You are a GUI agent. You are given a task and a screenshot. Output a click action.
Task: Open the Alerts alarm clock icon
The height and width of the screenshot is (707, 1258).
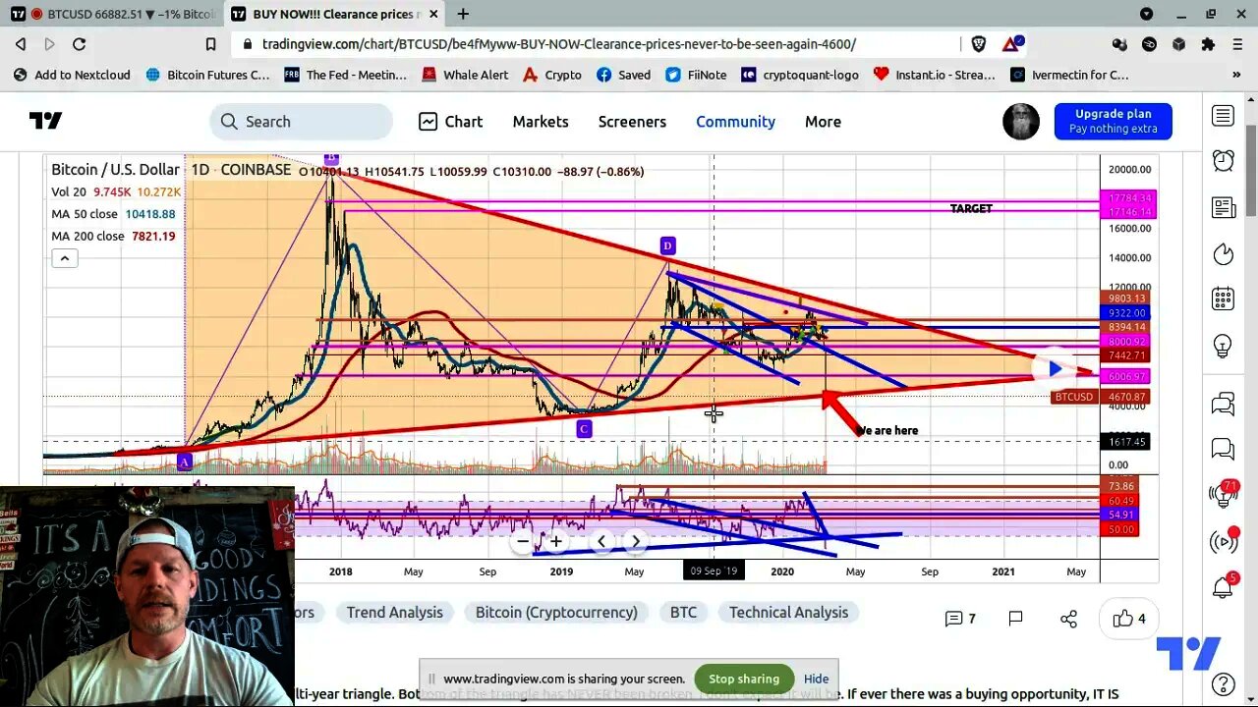pyautogui.click(x=1223, y=161)
